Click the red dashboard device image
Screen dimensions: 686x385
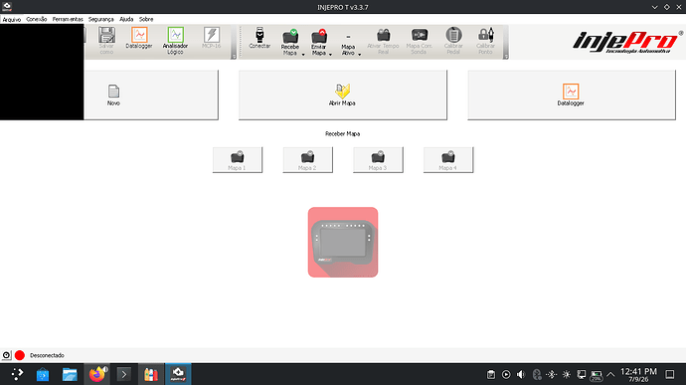pyautogui.click(x=343, y=242)
